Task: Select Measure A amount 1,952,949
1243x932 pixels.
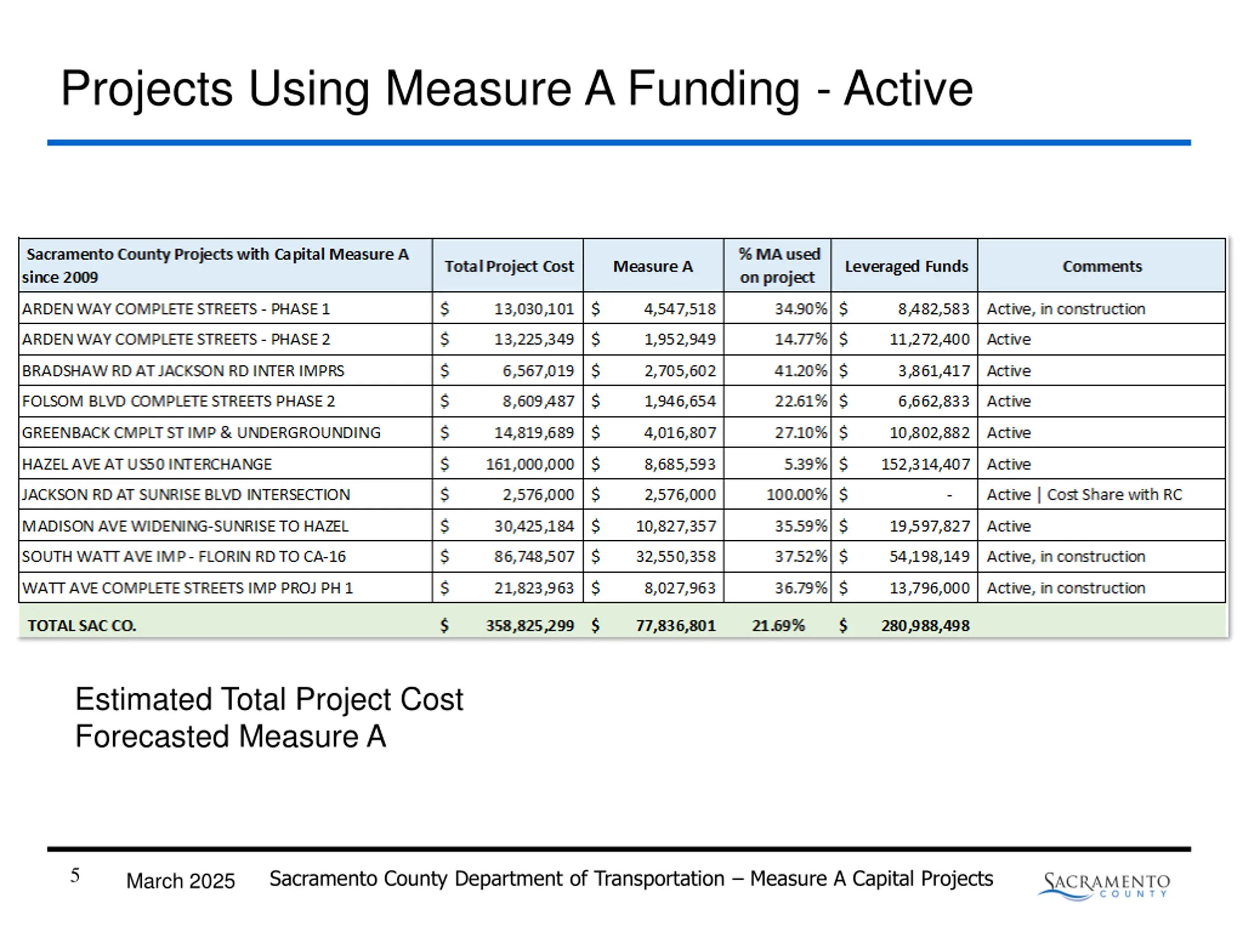Action: click(x=680, y=339)
